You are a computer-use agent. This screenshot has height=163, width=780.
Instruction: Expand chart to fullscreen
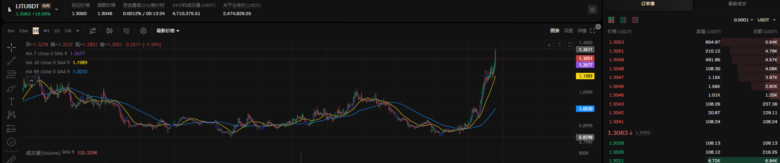coord(593,31)
